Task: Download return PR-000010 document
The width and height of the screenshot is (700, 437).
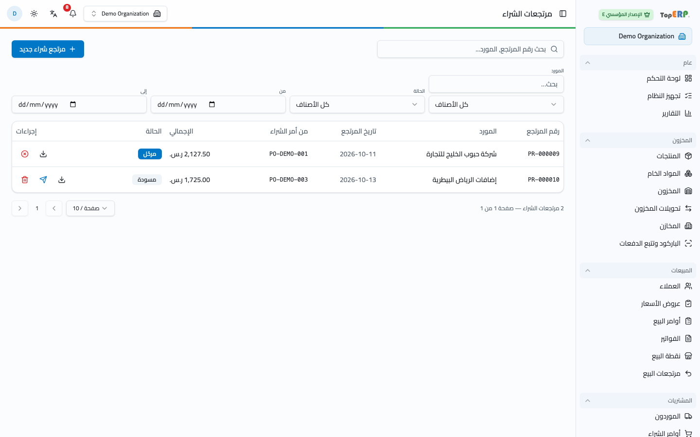Action: pyautogui.click(x=62, y=180)
